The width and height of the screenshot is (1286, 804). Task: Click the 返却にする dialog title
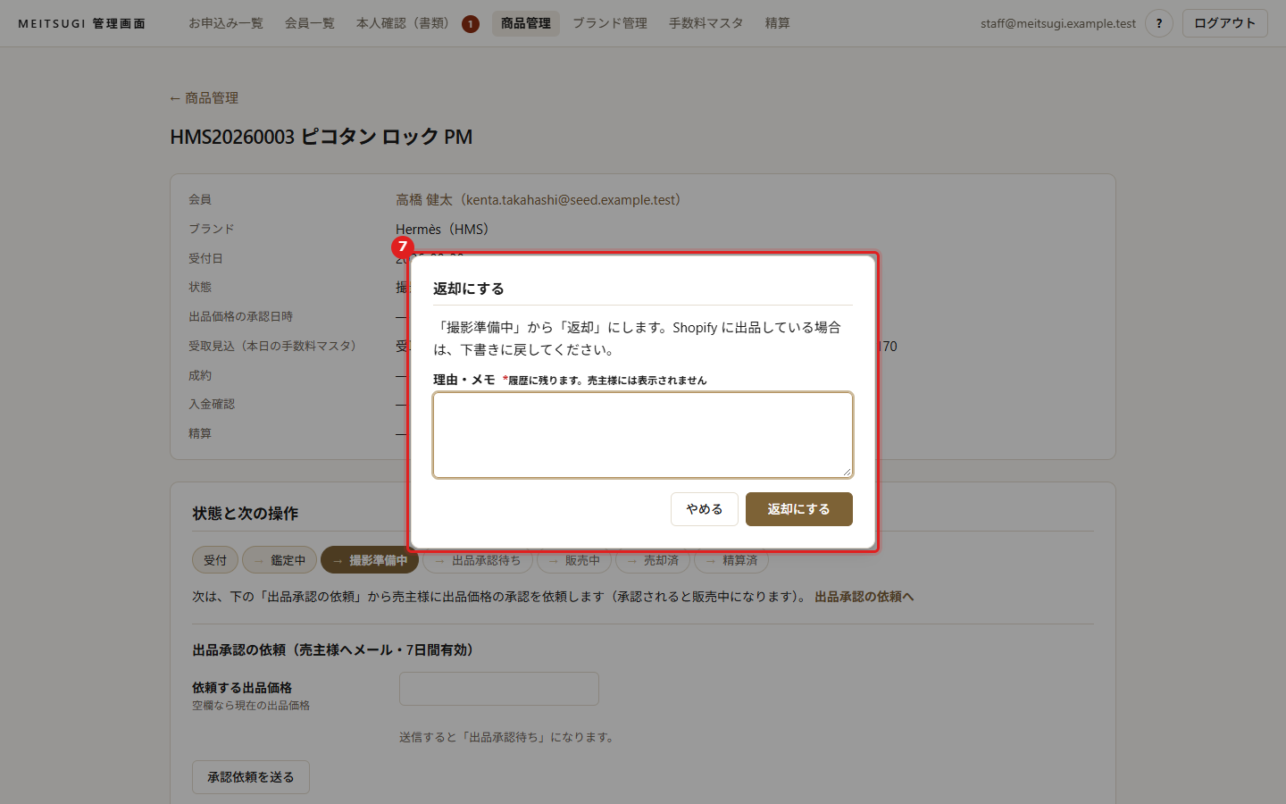point(469,289)
